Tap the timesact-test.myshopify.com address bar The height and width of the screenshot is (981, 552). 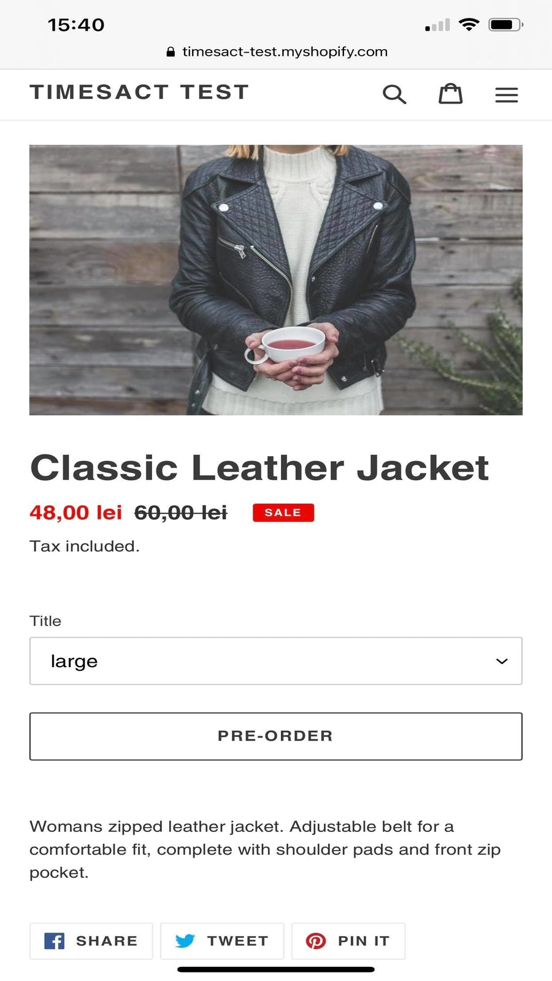pyautogui.click(x=277, y=52)
